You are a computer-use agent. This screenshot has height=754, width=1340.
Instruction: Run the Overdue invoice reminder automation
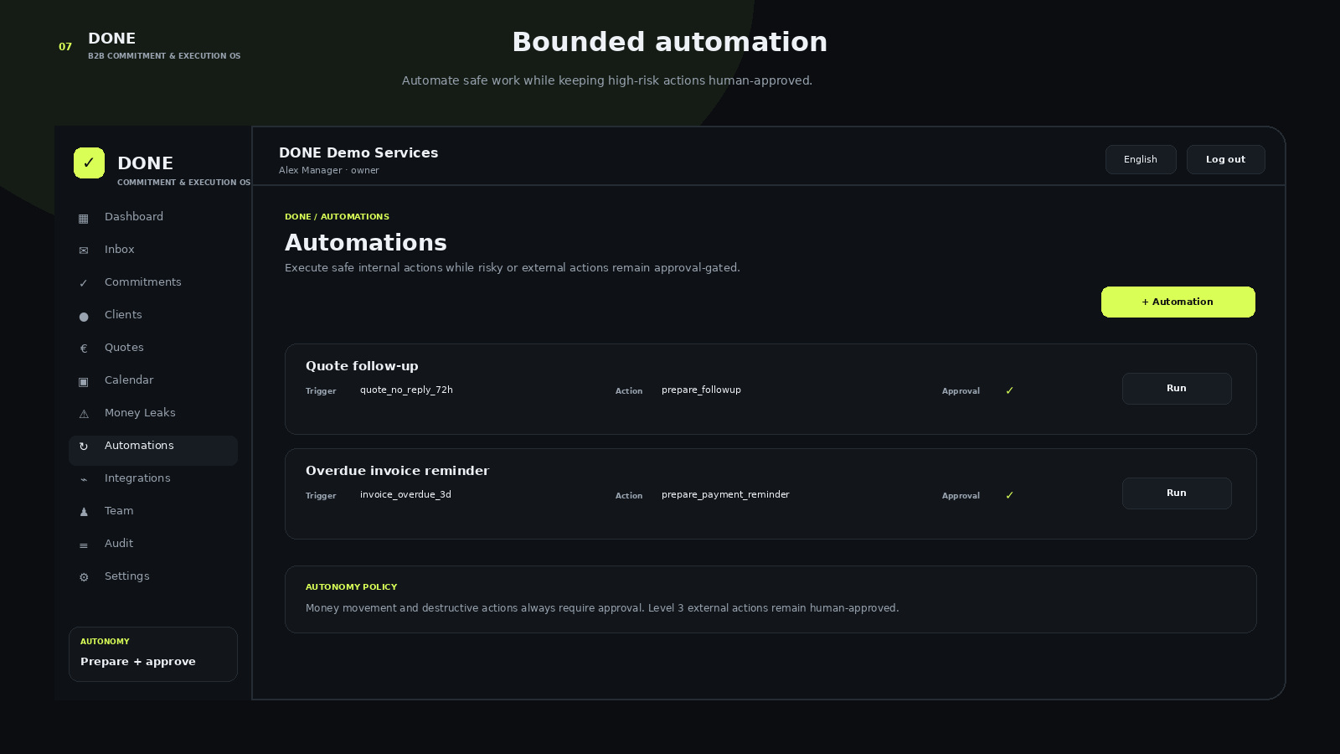(x=1177, y=493)
